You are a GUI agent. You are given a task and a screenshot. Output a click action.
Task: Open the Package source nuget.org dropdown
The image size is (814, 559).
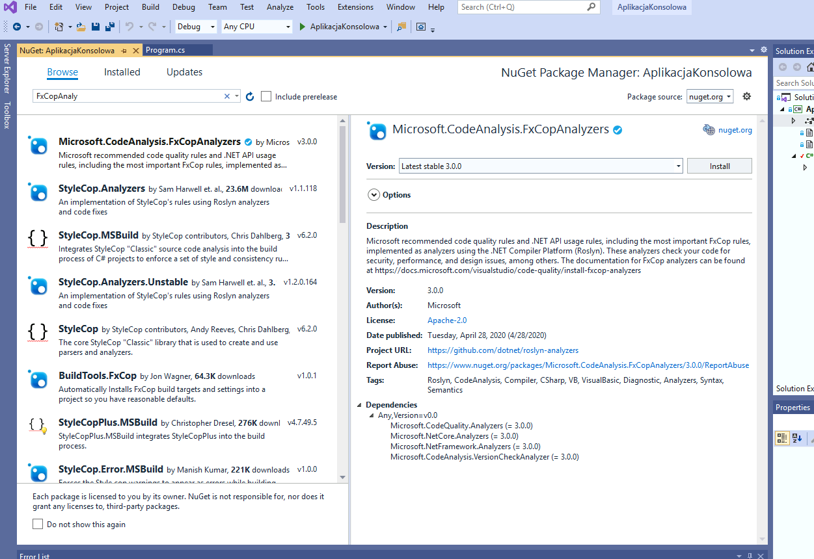click(x=710, y=96)
